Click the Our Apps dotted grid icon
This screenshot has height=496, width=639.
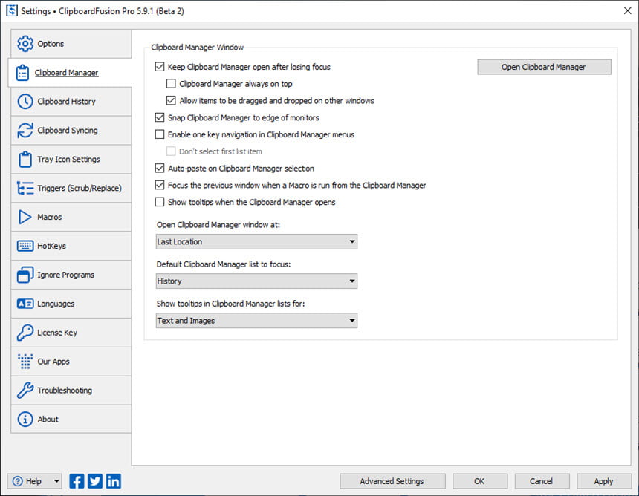tap(25, 362)
